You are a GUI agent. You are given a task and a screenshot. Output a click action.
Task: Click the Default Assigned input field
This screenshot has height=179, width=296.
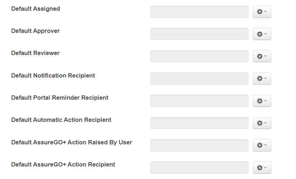point(199,12)
